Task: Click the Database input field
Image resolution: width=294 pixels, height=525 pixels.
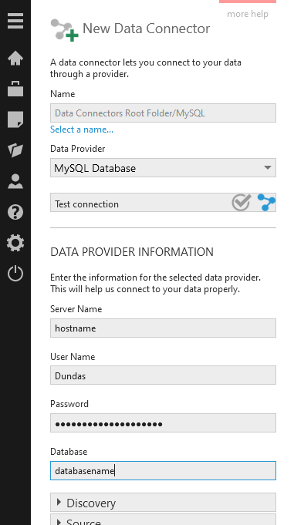Action: (x=163, y=470)
